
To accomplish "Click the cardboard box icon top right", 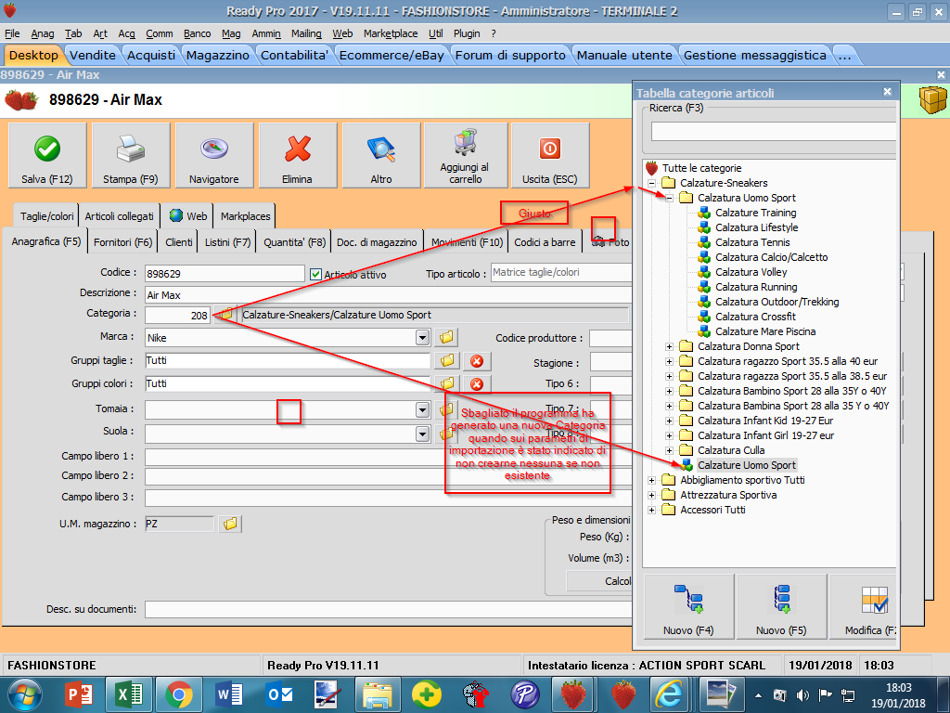I will point(931,99).
